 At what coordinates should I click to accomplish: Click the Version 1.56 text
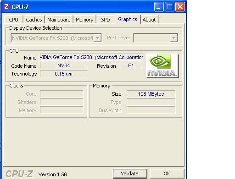(53, 174)
